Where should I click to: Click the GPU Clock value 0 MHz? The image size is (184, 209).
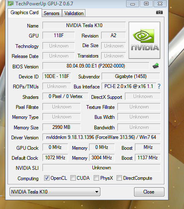coord(55,147)
